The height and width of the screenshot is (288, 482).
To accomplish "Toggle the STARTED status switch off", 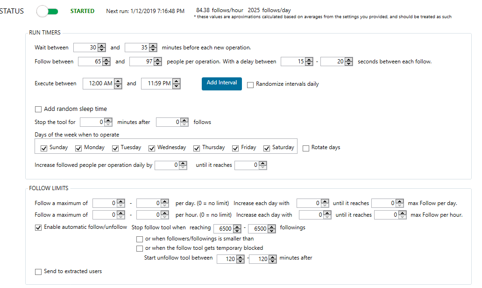I will pyautogui.click(x=47, y=11).
